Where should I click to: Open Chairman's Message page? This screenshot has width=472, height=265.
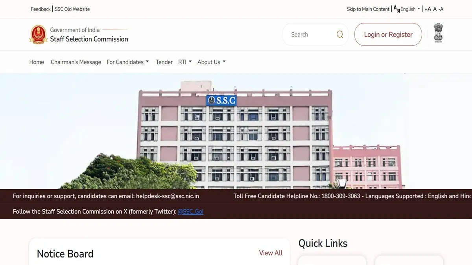(76, 62)
